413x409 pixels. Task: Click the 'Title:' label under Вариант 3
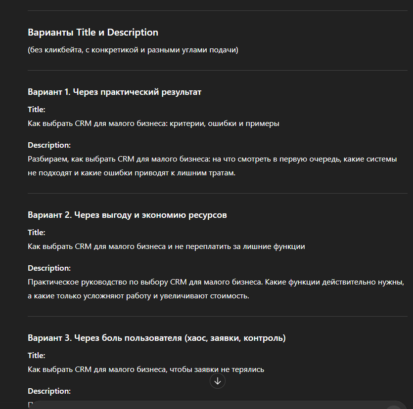click(36, 355)
